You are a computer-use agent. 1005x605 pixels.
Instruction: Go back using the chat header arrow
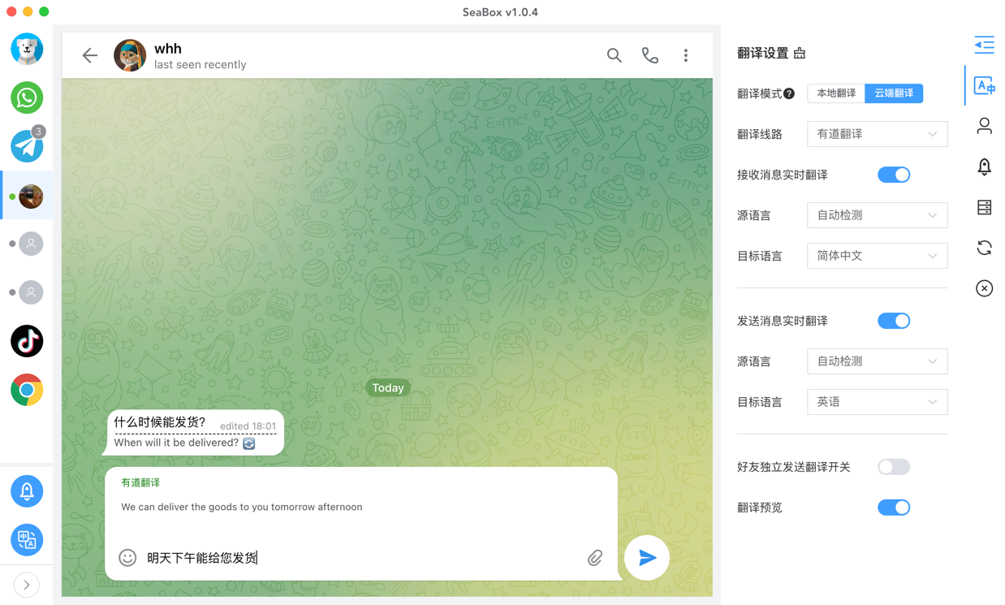coord(89,55)
